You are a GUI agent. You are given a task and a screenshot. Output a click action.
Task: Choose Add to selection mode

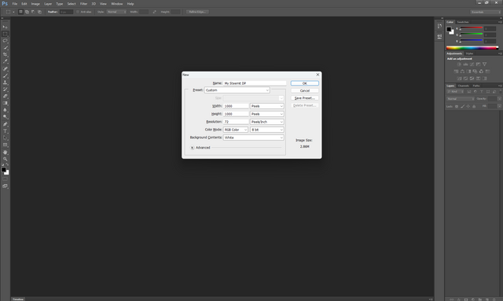(x=27, y=12)
